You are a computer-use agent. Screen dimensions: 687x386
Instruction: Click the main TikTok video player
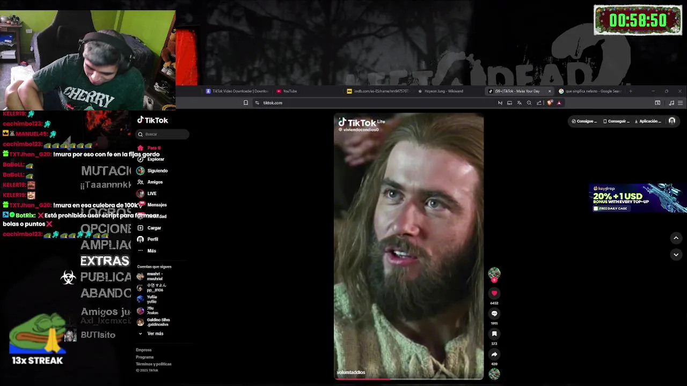click(x=408, y=246)
